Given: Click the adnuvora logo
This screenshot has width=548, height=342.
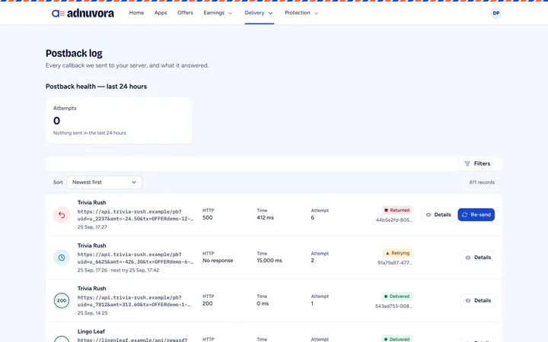Looking at the screenshot, I should 83,13.
